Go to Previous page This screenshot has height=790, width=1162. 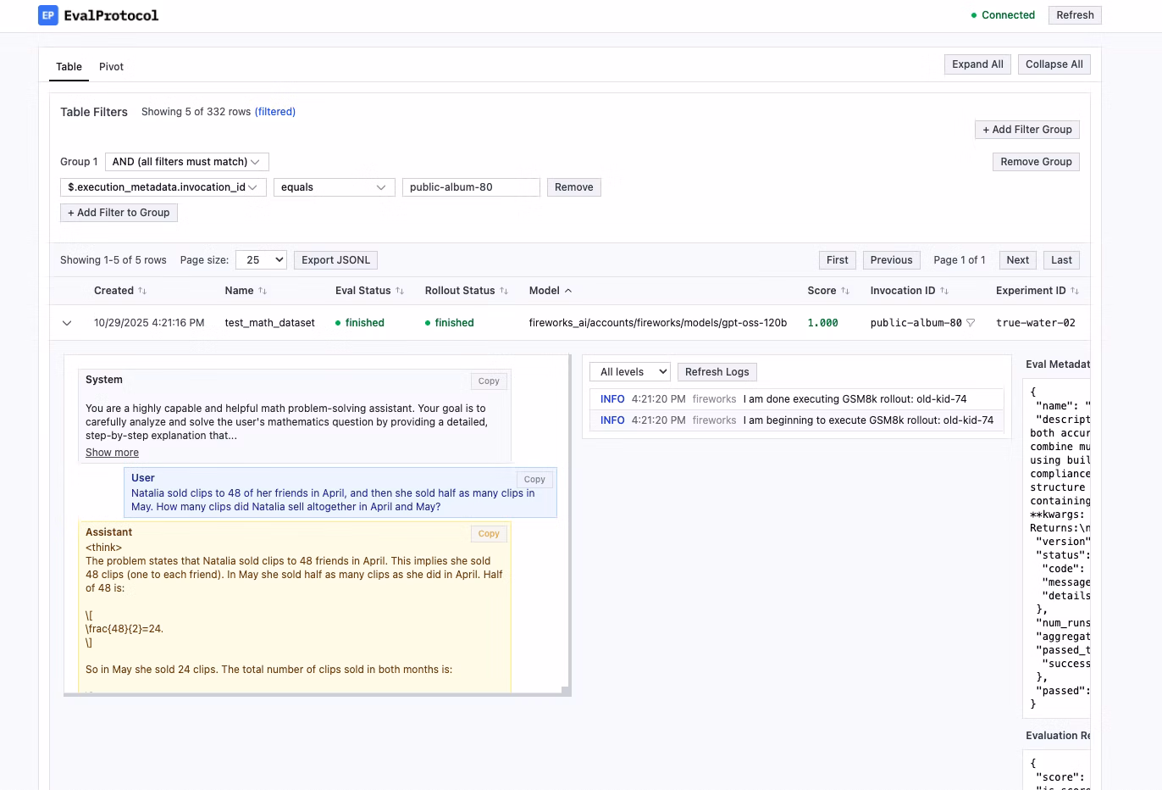[891, 260]
